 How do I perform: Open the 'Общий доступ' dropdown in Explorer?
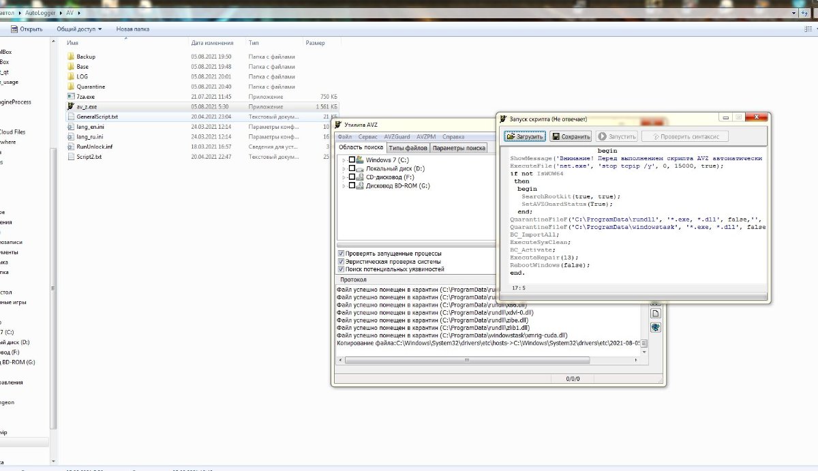(79, 29)
